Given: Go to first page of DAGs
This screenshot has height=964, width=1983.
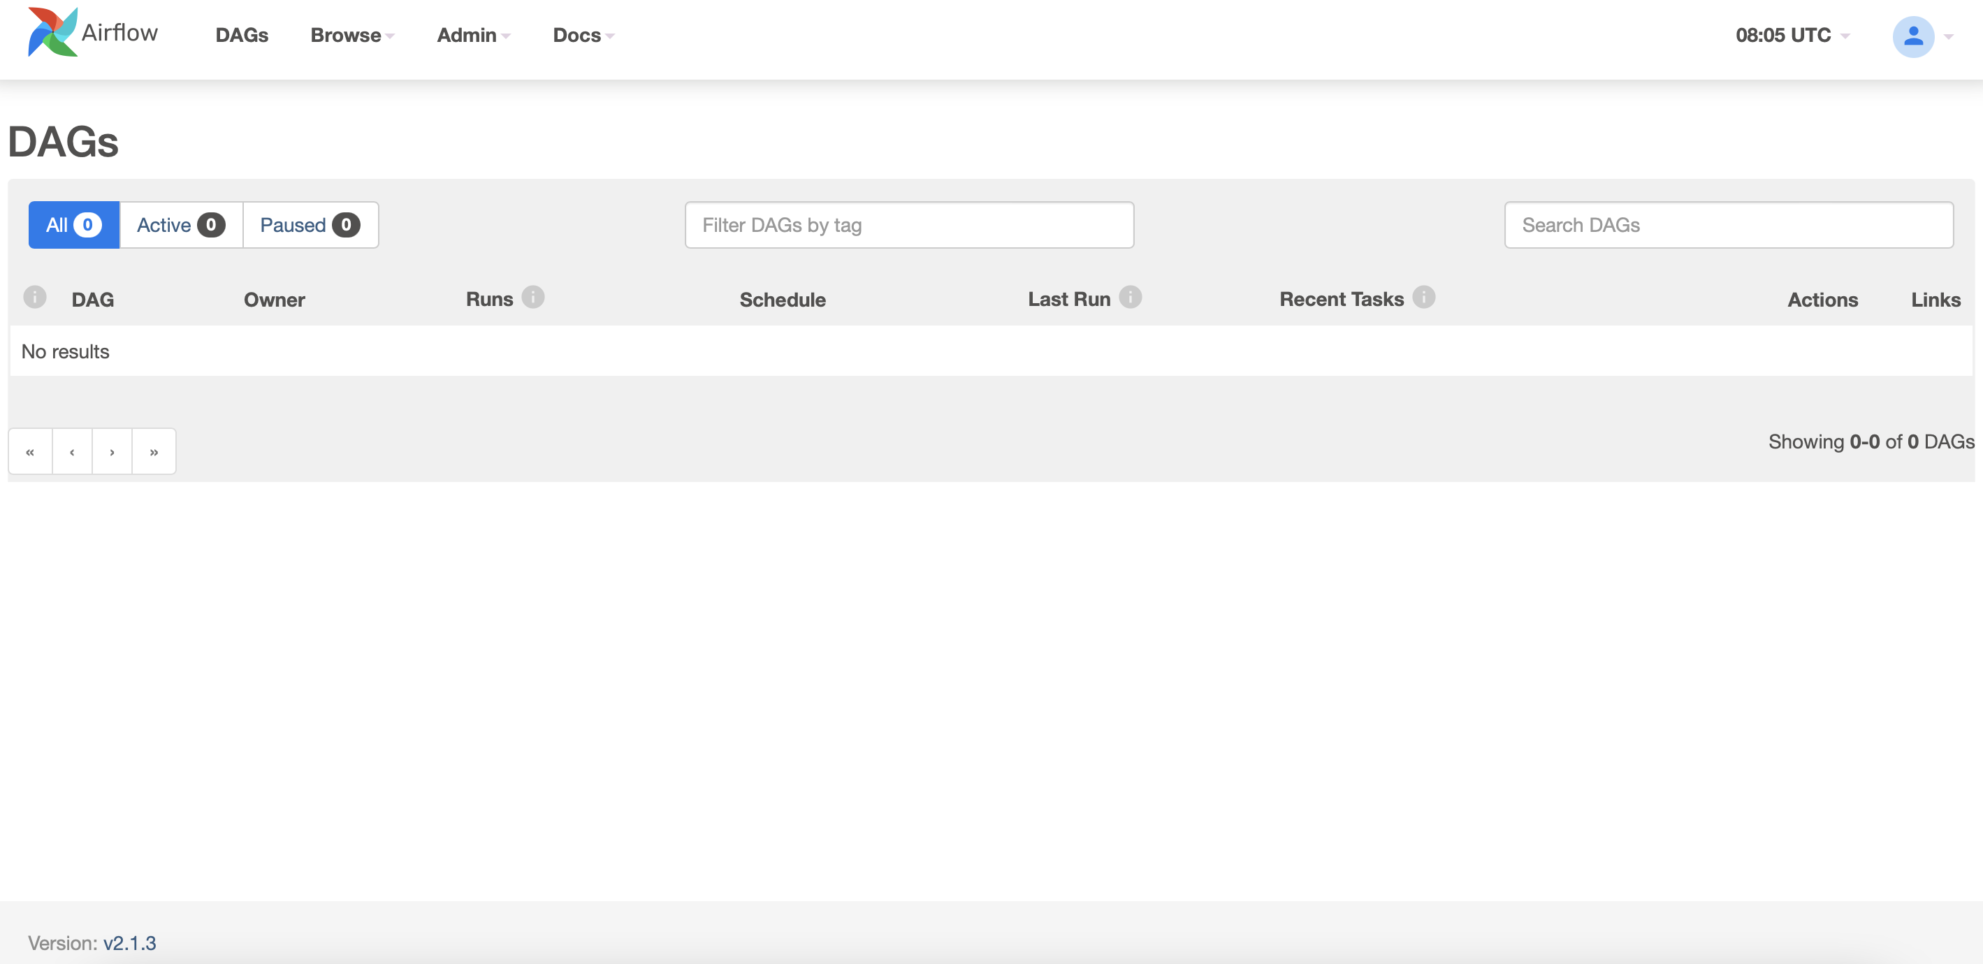Looking at the screenshot, I should (30, 451).
